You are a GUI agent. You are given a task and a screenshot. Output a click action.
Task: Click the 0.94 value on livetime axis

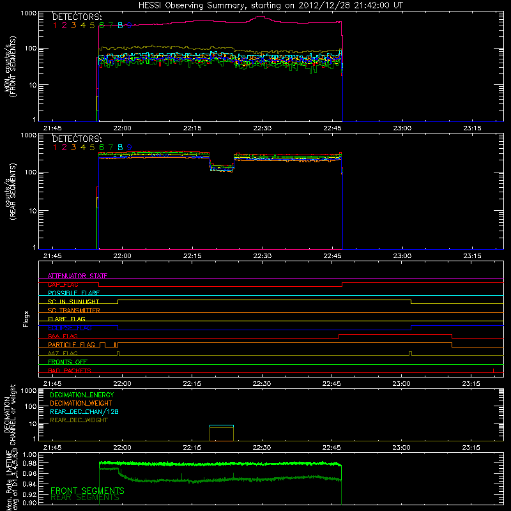click(29, 484)
